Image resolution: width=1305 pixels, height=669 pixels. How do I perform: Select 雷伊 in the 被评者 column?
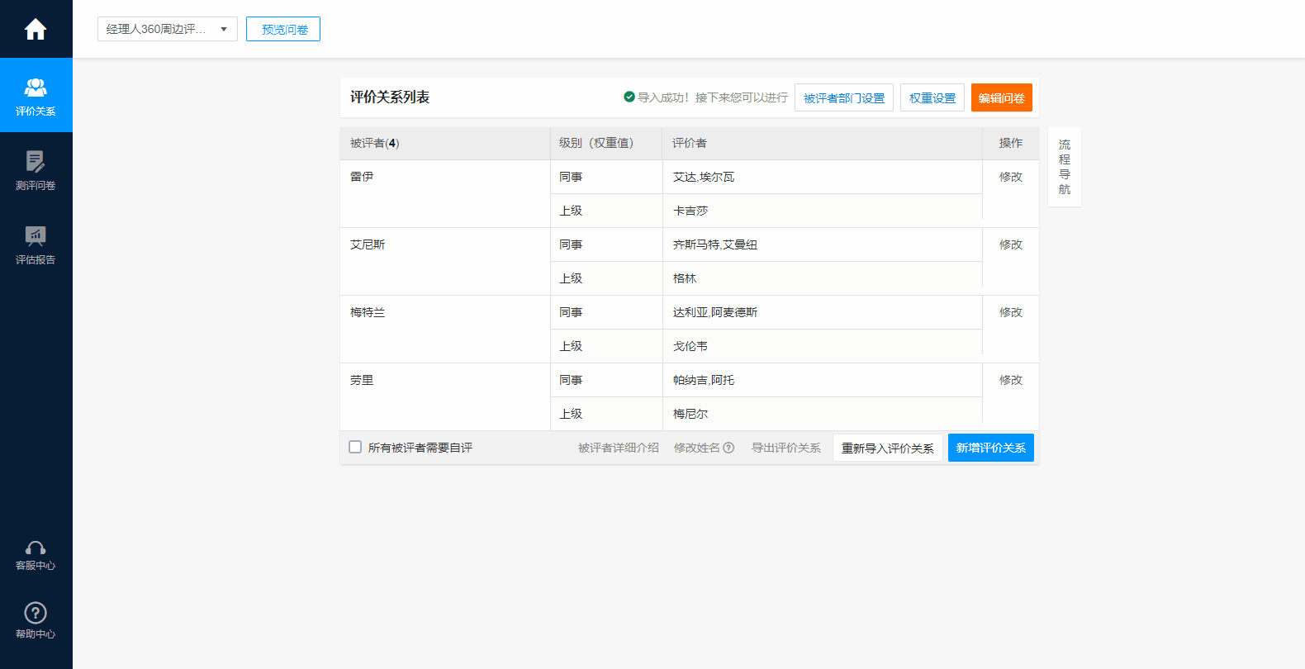point(362,177)
